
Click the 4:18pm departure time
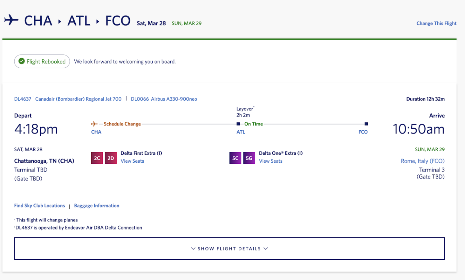click(36, 129)
